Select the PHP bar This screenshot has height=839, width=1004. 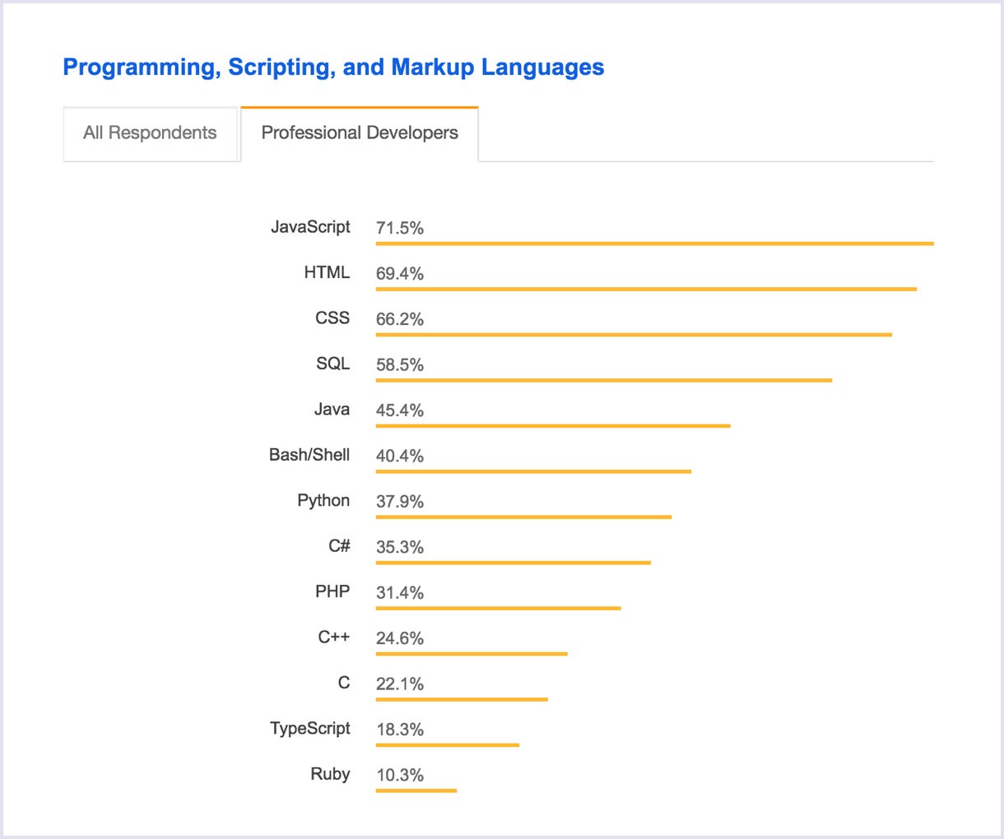[498, 609]
